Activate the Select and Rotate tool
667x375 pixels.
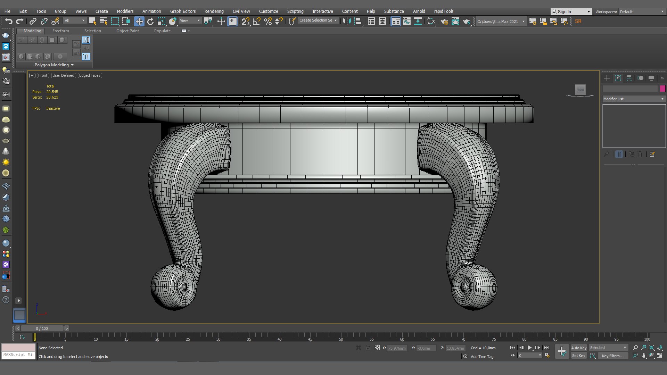150,21
